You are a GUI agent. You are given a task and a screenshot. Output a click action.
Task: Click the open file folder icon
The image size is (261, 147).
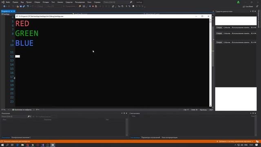[18, 7]
